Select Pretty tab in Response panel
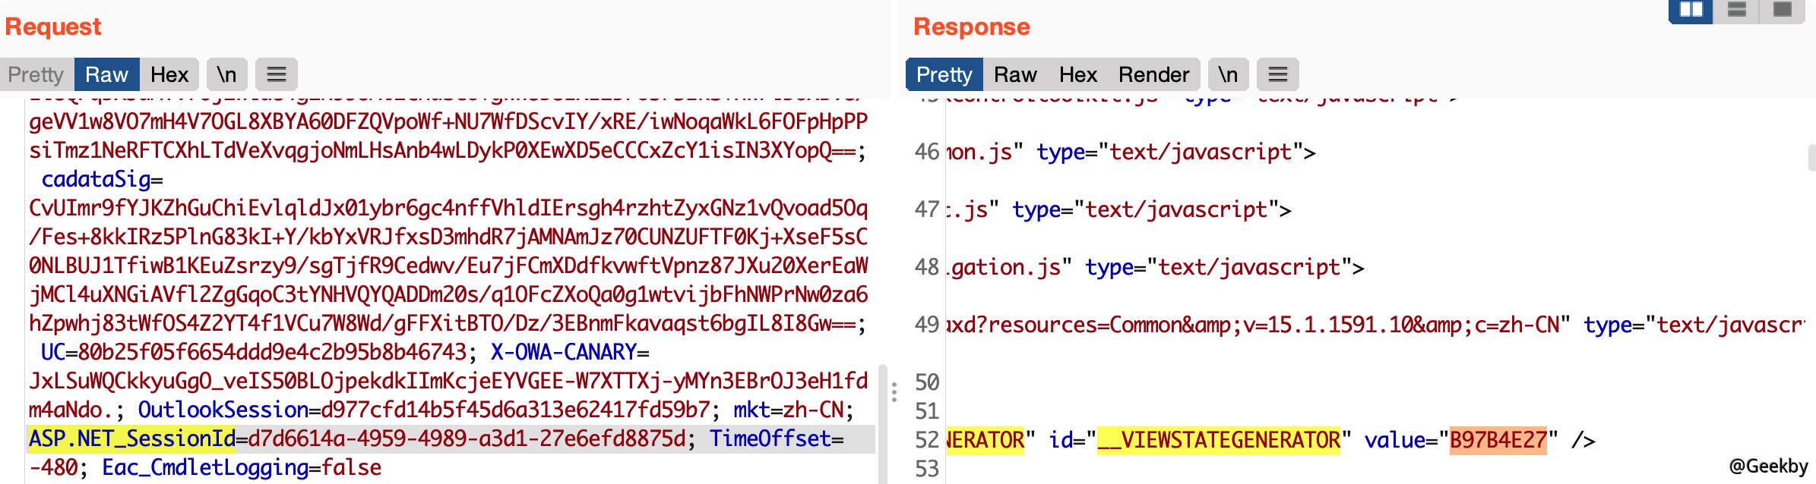The height and width of the screenshot is (484, 1816). pyautogui.click(x=944, y=74)
